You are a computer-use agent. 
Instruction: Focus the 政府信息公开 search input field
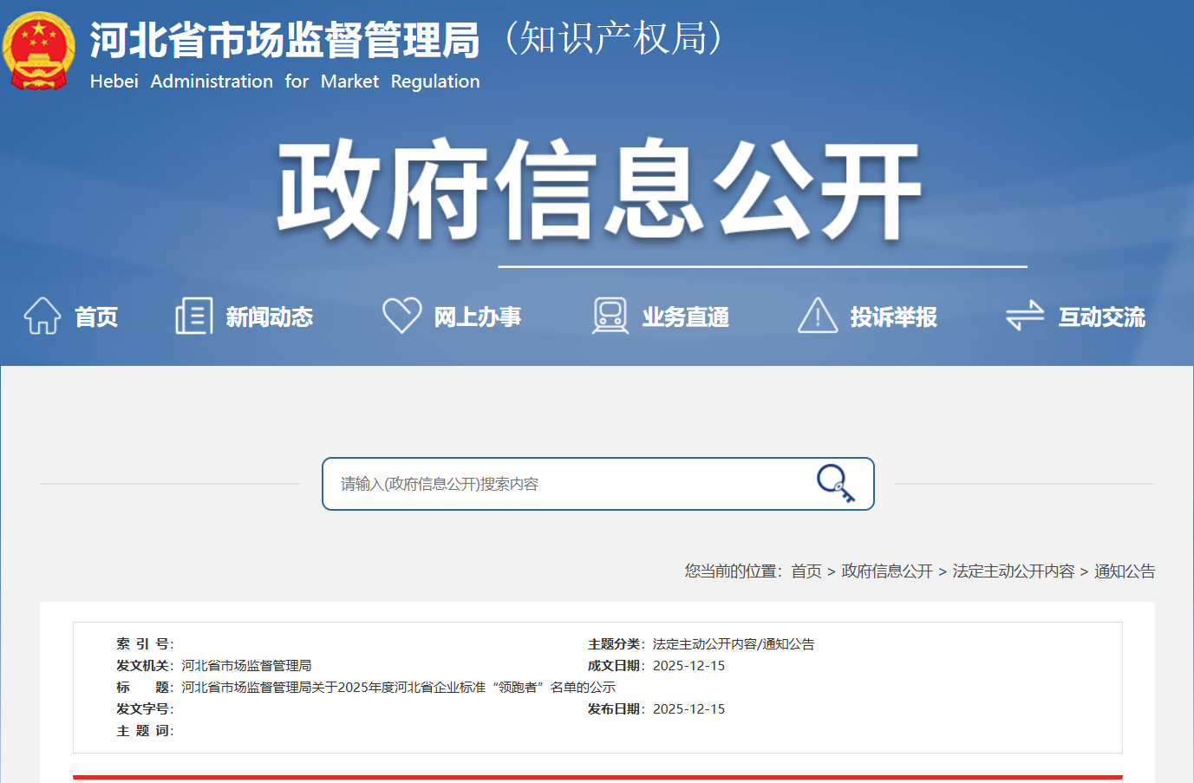click(564, 484)
